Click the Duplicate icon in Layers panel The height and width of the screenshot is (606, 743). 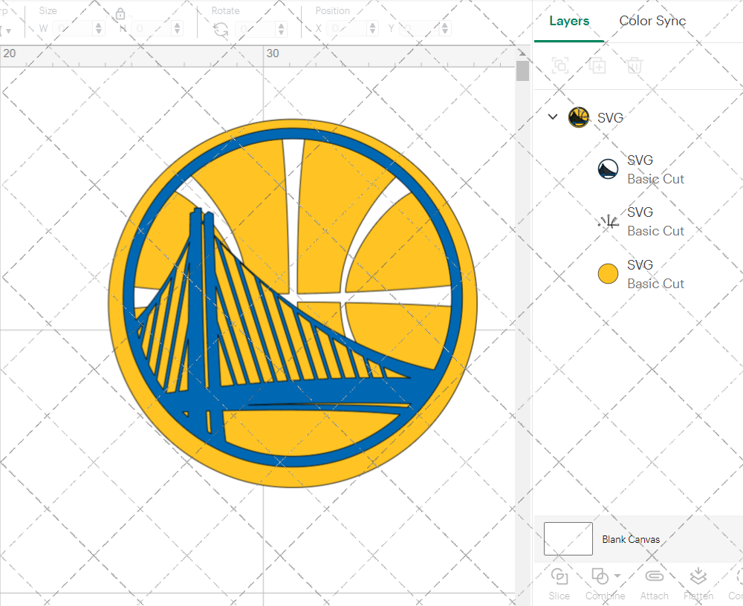click(597, 65)
